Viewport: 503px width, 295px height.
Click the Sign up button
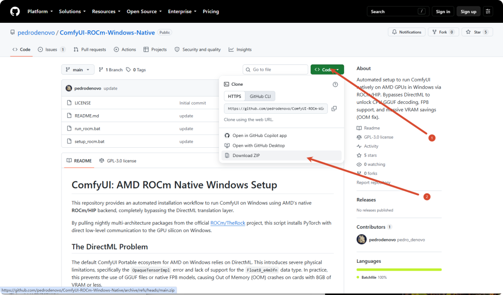coord(469,12)
